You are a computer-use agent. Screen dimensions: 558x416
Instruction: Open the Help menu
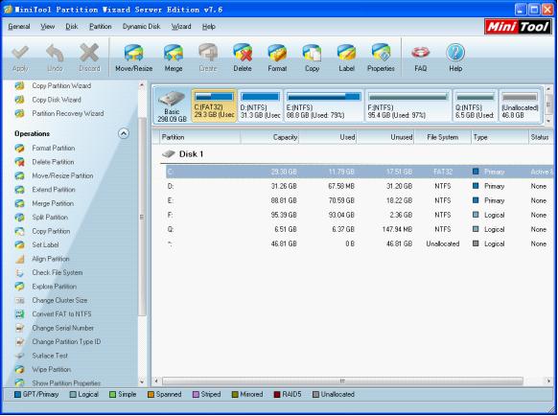[x=209, y=27]
